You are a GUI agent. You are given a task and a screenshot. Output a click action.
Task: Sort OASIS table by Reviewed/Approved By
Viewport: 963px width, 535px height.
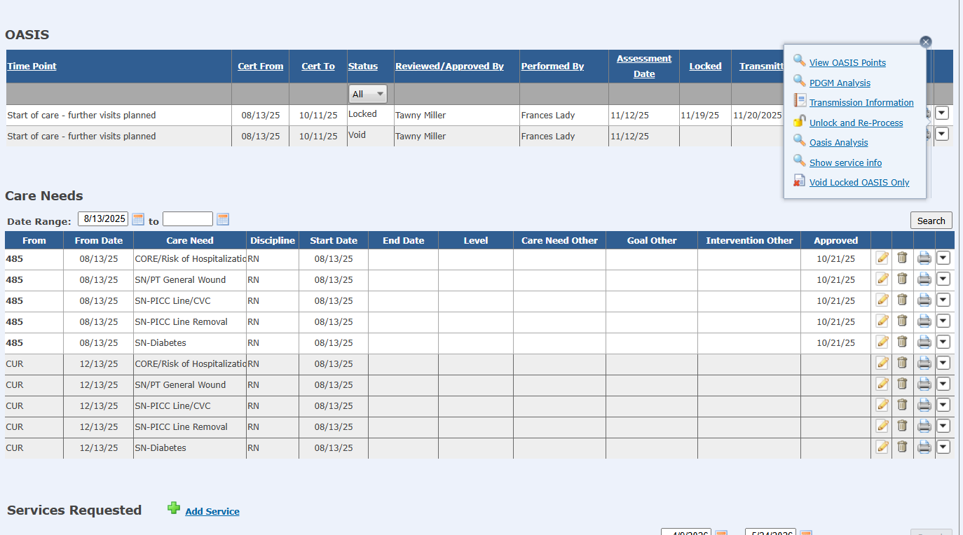click(449, 67)
